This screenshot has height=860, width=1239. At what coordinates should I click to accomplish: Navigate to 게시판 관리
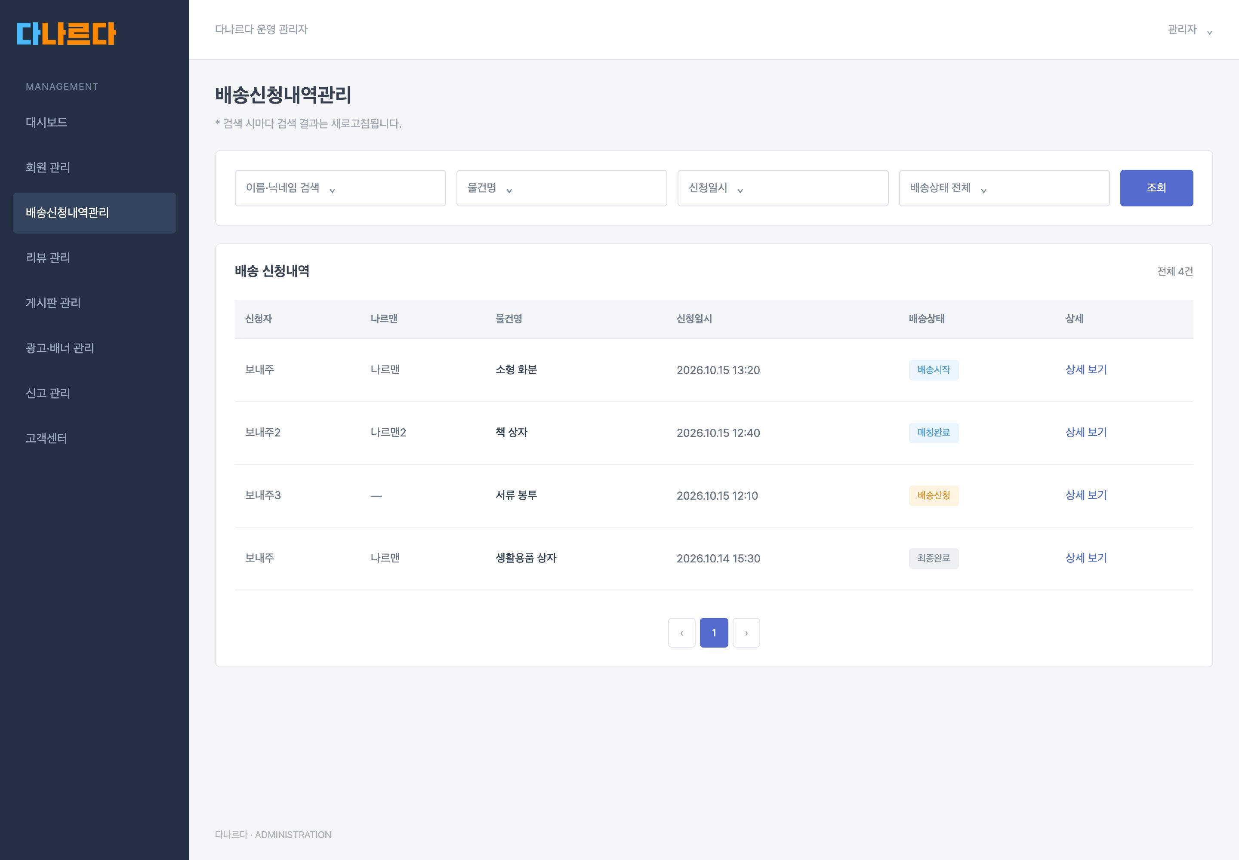(x=94, y=304)
